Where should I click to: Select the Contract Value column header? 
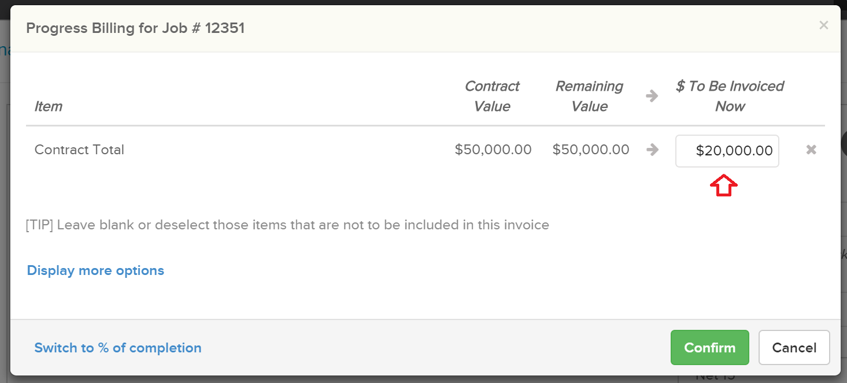pos(491,96)
